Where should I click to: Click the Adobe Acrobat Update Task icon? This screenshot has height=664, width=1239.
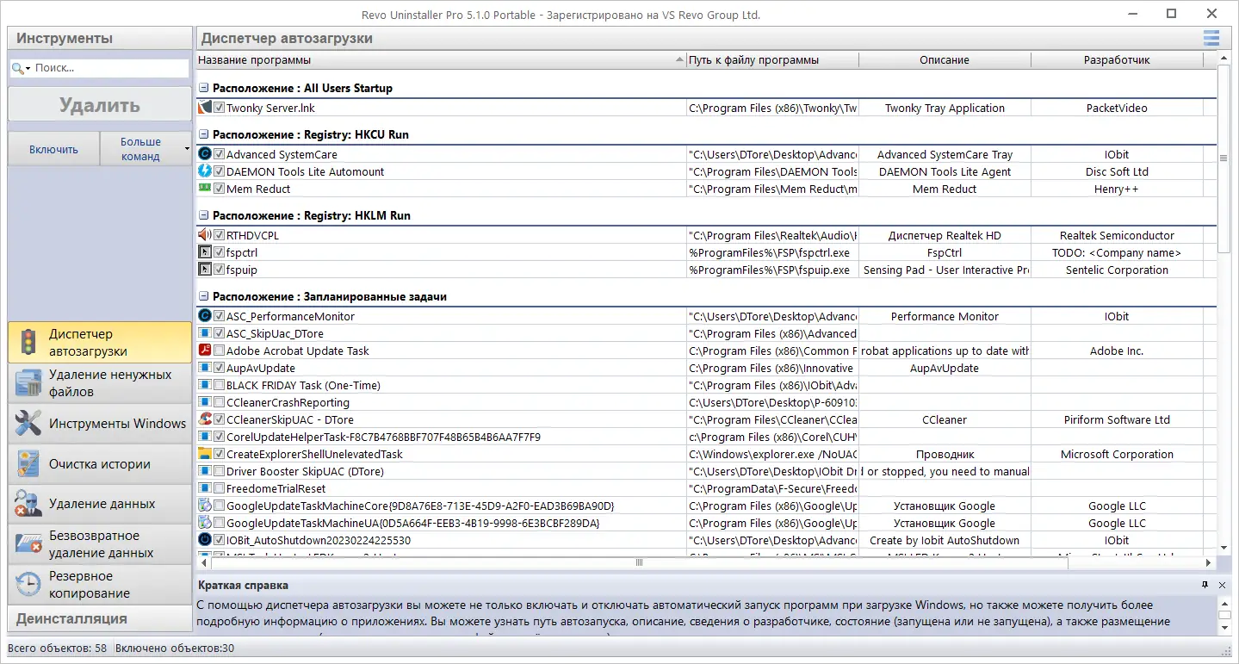[x=205, y=351]
